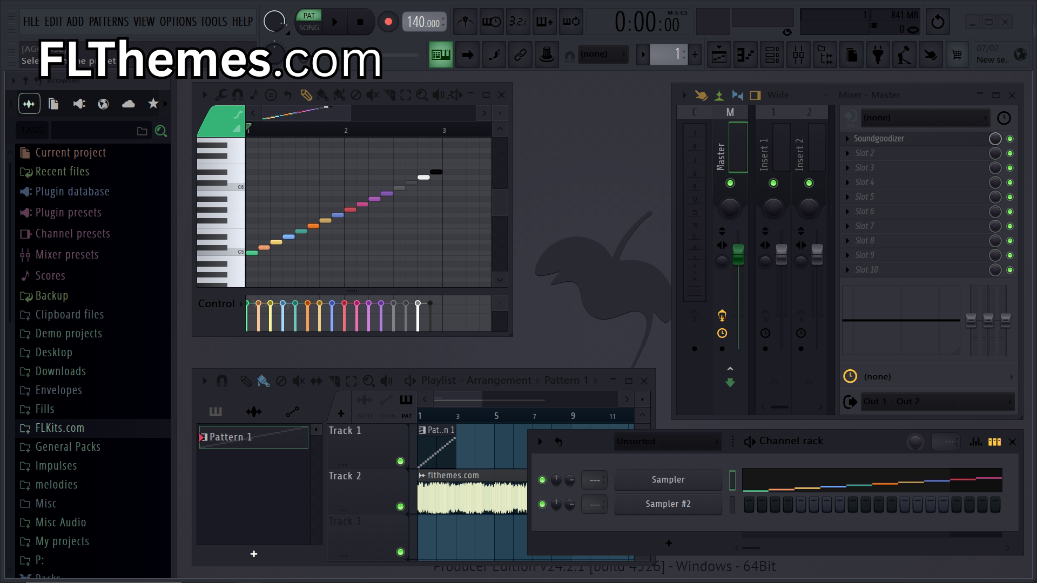
Task: Open the Mixer view from main toolbar
Action: [798, 55]
